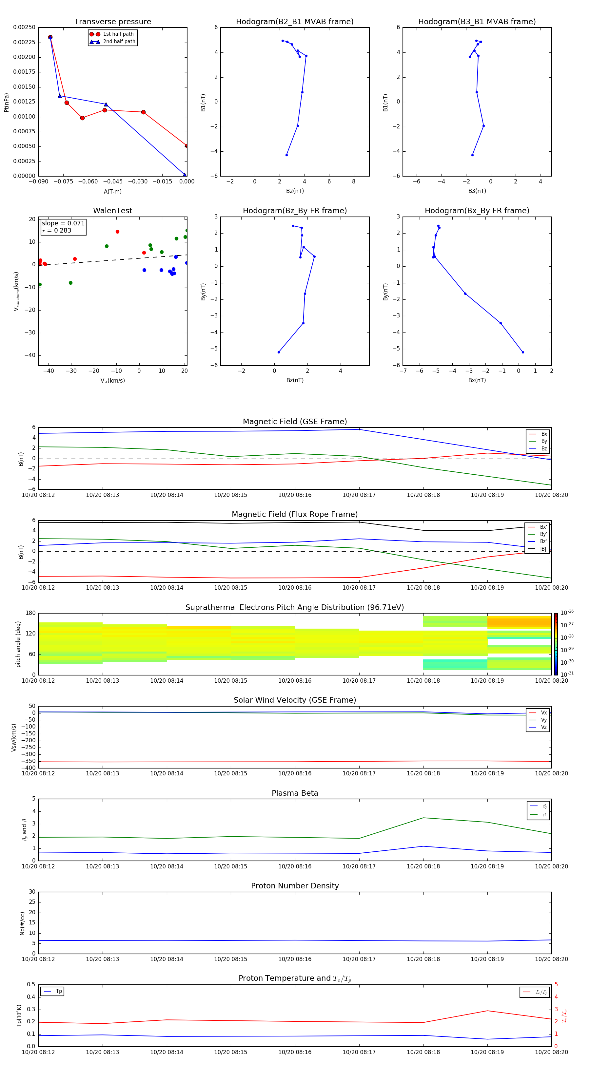Viewport: 590px width, 1081px height.
Task: Click the '1st half path' legend entry
Action: tap(112, 34)
